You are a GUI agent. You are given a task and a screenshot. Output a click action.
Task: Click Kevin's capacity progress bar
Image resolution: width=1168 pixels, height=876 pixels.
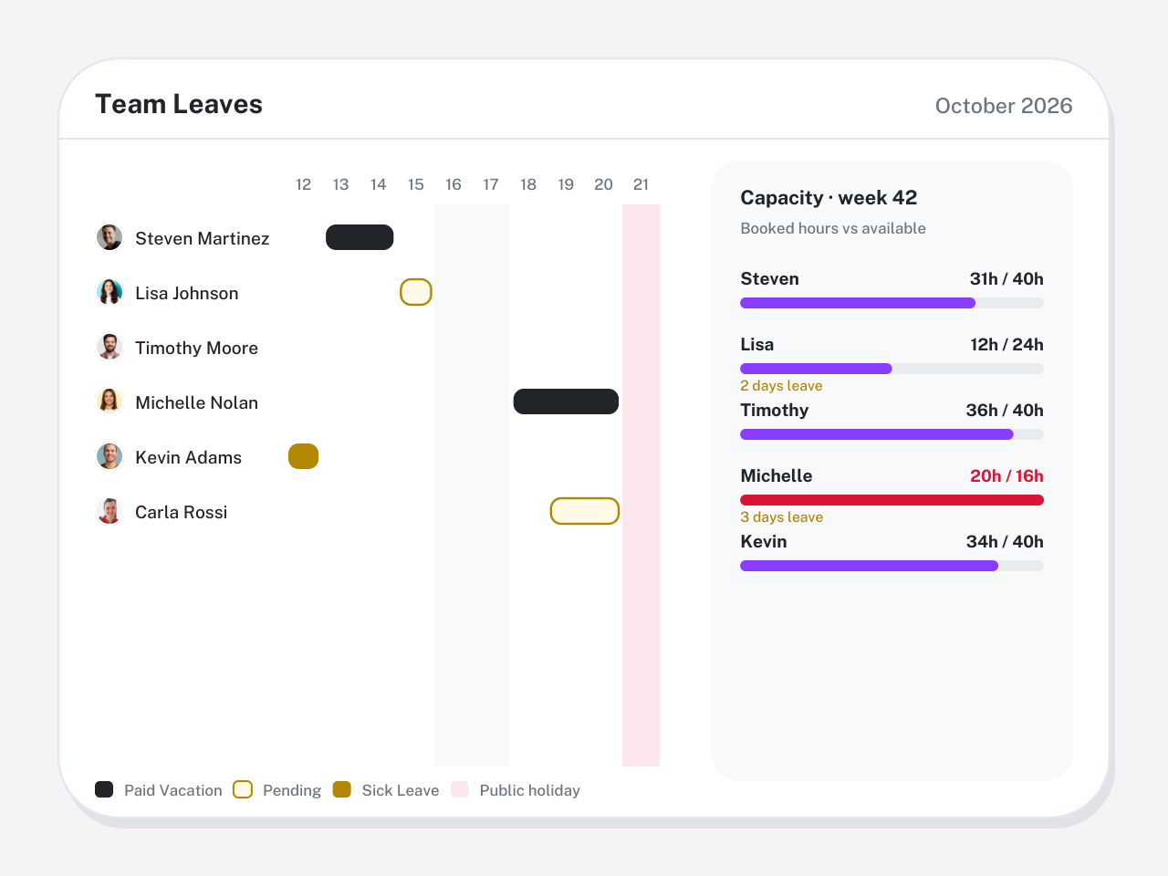coord(892,566)
